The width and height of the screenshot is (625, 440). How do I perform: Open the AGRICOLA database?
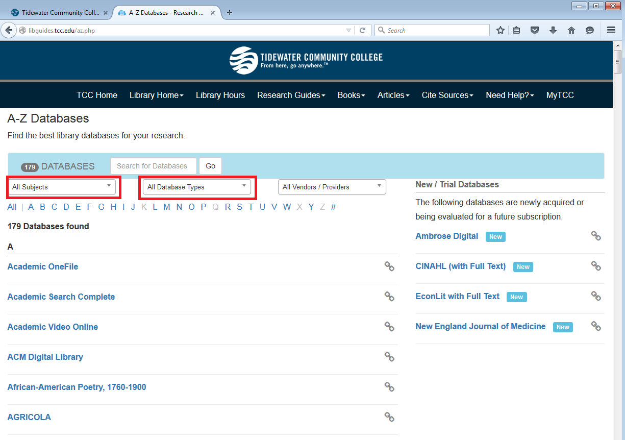tap(29, 417)
